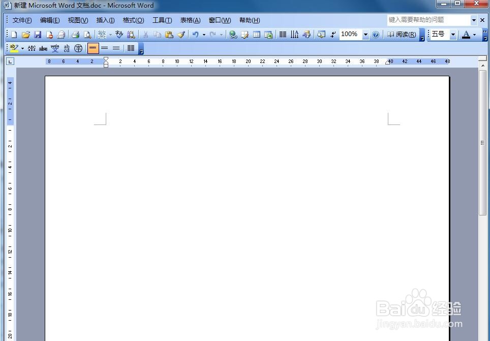490x341 pixels.
Task: Click the Drawing toolbar icon
Action: [x=307, y=35]
